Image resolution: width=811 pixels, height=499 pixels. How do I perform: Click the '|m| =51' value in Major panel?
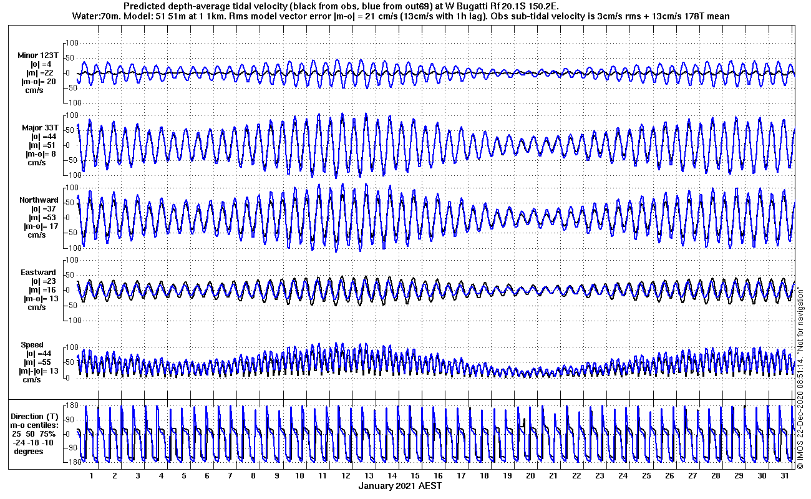tap(39, 145)
